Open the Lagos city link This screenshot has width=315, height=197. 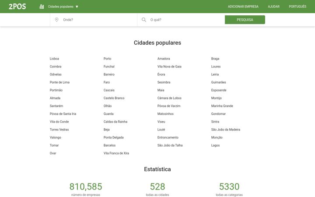tap(215, 145)
